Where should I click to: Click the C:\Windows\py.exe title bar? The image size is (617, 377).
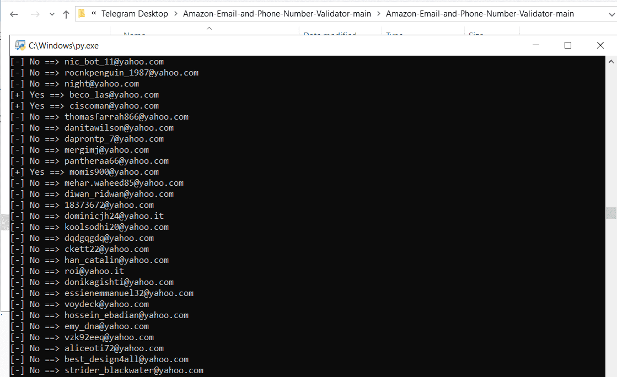click(276, 46)
